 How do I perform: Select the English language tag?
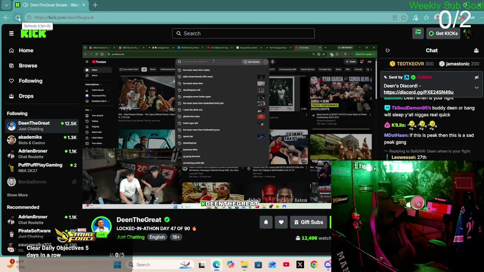click(x=157, y=237)
